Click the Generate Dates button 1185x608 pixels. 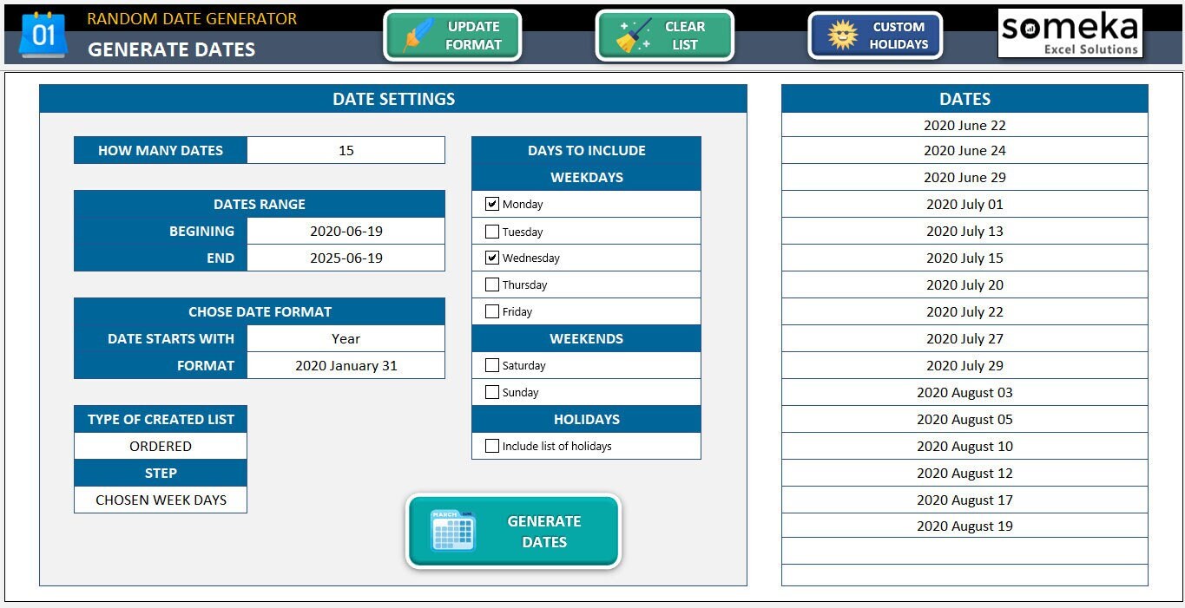click(514, 532)
